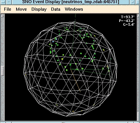Click the P=-43.2° angle readout
Image resolution: width=140 pixels, height=123 pixels.
[x=127, y=21]
